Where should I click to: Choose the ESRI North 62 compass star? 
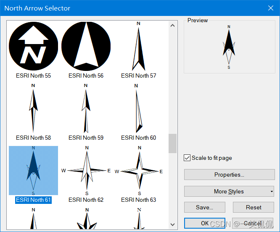pos(86,170)
